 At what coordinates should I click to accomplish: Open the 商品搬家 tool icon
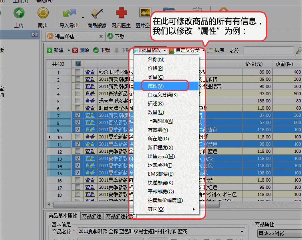click(97, 13)
